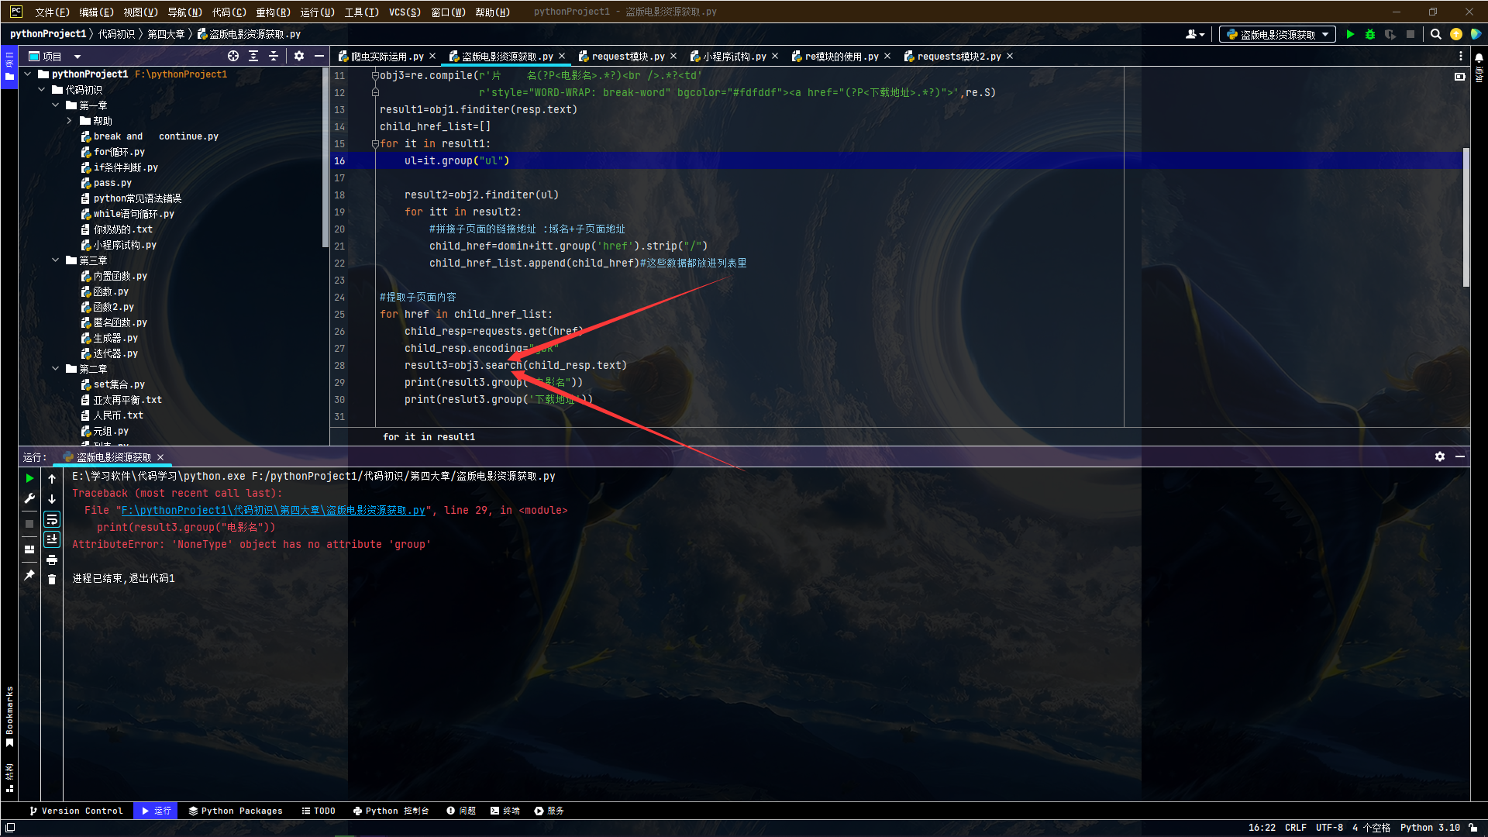Collapse the 代码初识 folder
This screenshot has width=1488, height=837.
click(x=42, y=90)
